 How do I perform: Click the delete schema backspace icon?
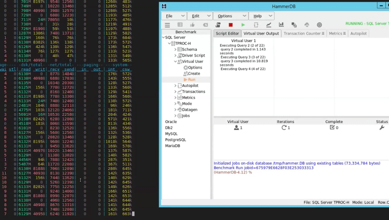coord(205,25)
